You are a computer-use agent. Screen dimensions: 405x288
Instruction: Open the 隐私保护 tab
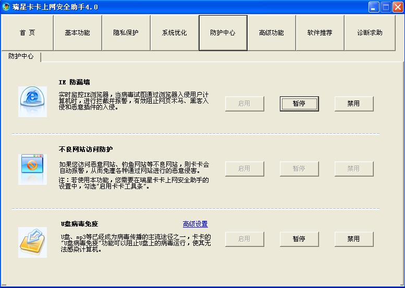[126, 33]
